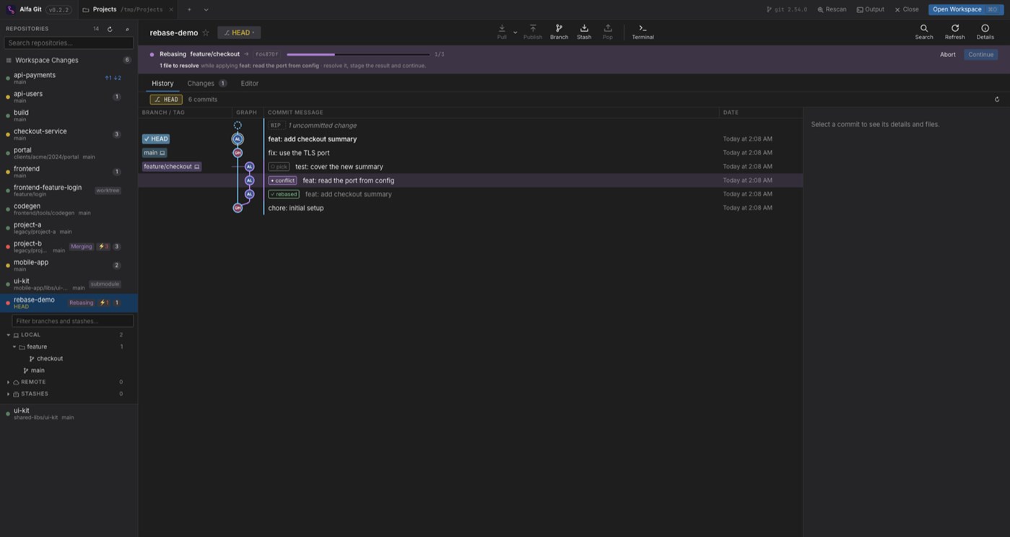The height and width of the screenshot is (537, 1010).
Task: Expand the STASHES section
Action: pos(9,394)
